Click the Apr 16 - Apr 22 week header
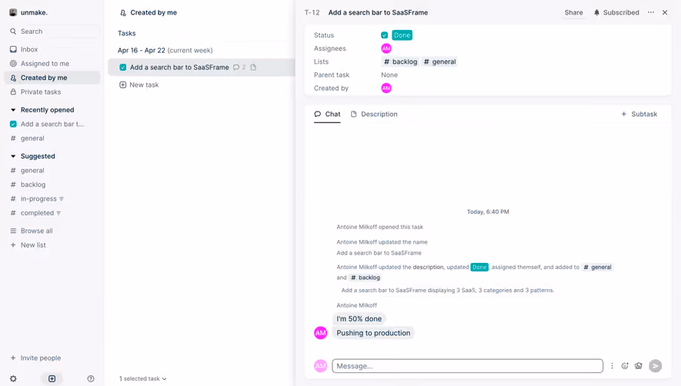The height and width of the screenshot is (386, 681). [165, 51]
